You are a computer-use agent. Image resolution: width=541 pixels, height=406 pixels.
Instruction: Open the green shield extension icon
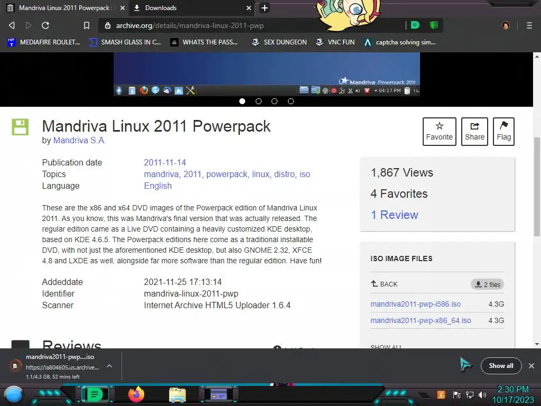coord(434,25)
